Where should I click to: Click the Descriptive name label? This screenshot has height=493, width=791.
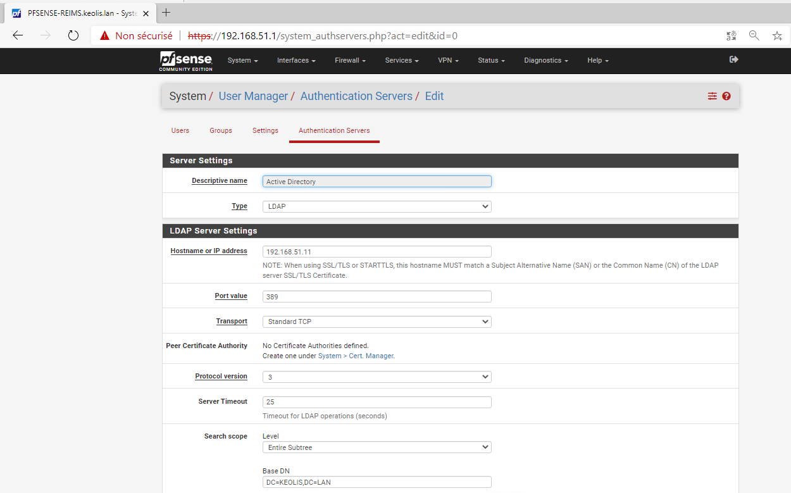coord(220,181)
